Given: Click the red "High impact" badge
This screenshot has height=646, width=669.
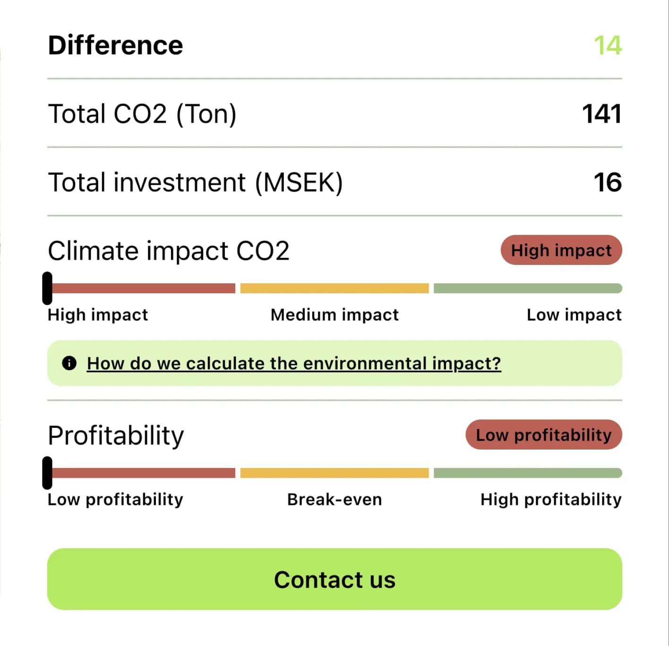Looking at the screenshot, I should coord(561,250).
